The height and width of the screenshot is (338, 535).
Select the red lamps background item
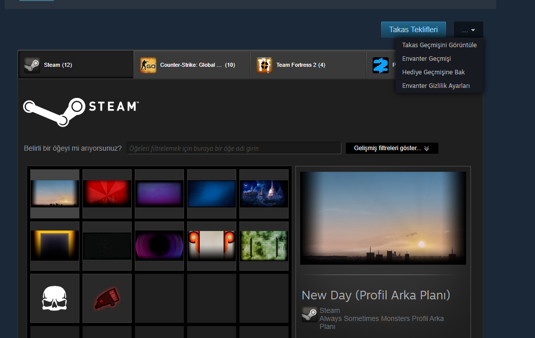pyautogui.click(x=212, y=246)
